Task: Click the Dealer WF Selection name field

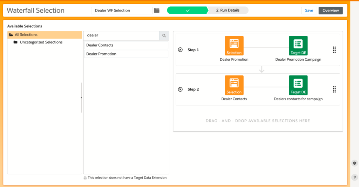Action: click(x=122, y=11)
